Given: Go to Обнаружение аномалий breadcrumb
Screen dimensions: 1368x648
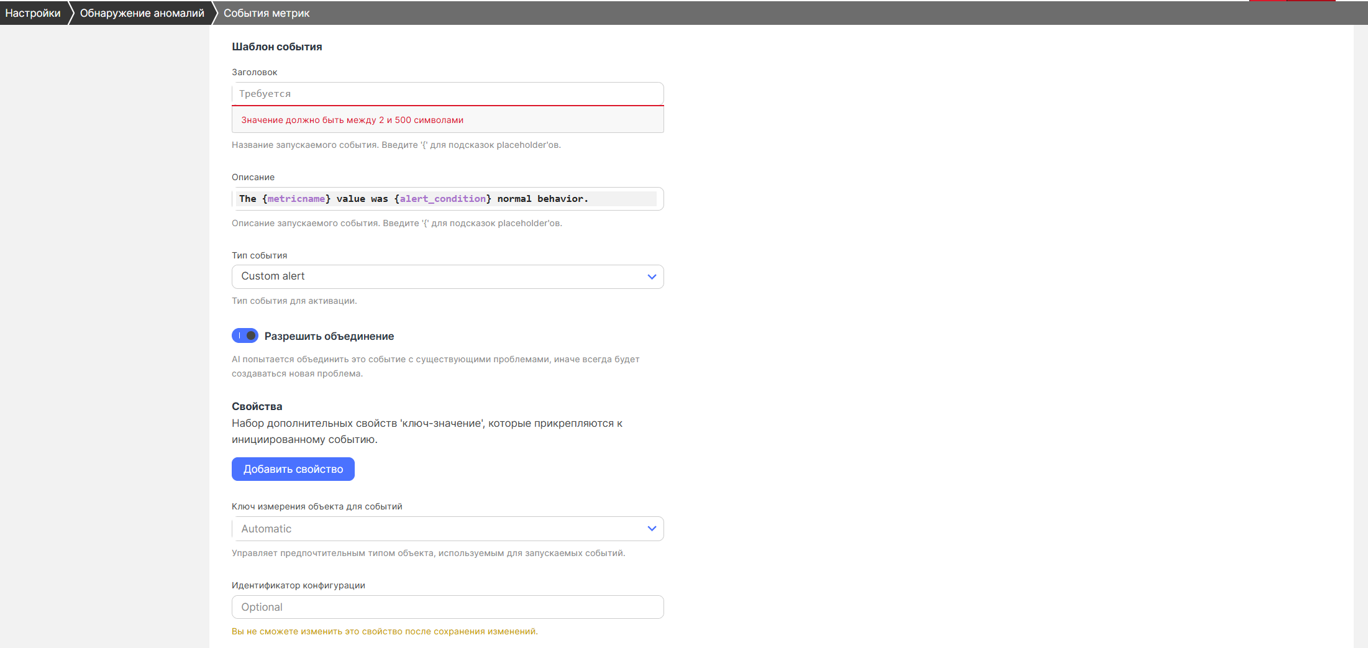Looking at the screenshot, I should pyautogui.click(x=142, y=13).
